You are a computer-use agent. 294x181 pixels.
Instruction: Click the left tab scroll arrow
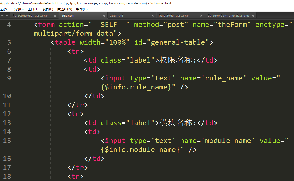[x=3, y=16]
